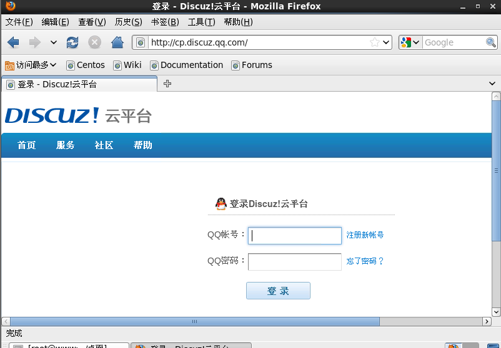Click the search magnifier icon

pos(491,42)
